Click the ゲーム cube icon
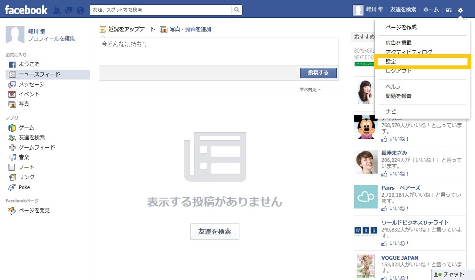The width and height of the screenshot is (475, 280). pos(12,128)
